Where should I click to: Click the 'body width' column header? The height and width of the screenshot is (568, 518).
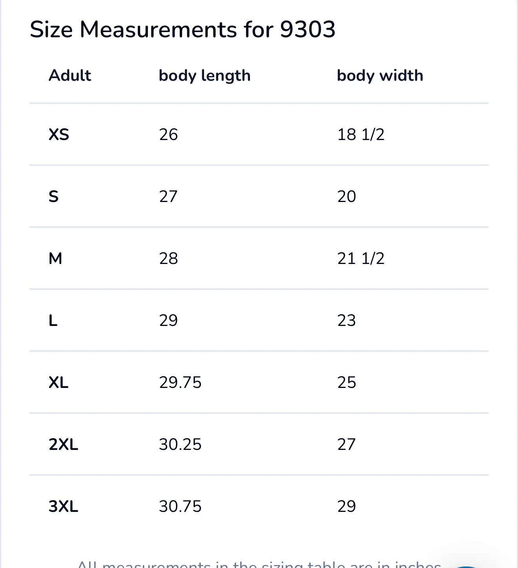click(380, 75)
